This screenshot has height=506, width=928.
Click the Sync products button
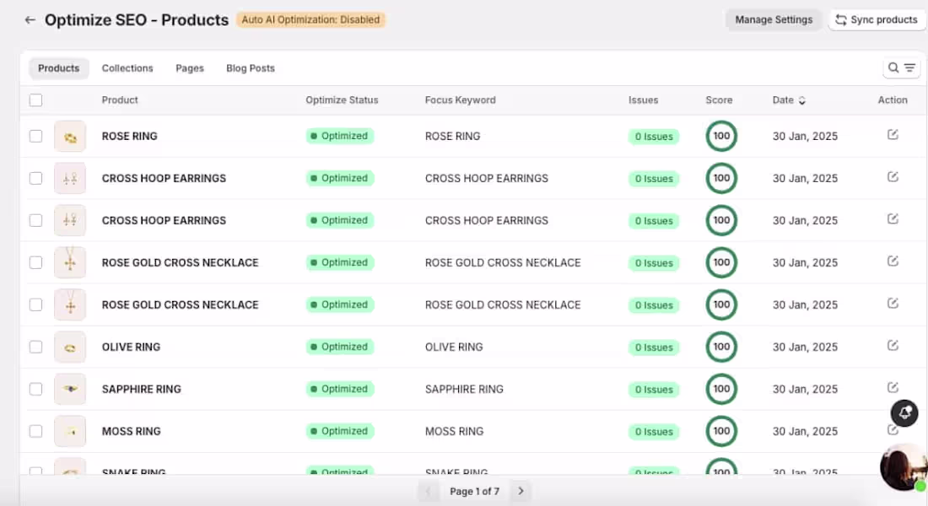coord(877,19)
